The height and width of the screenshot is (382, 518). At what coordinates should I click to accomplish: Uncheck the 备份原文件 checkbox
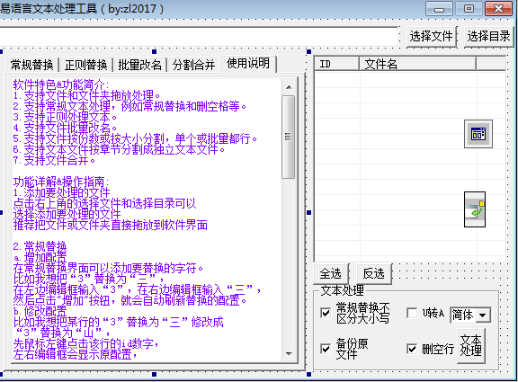pos(326,349)
